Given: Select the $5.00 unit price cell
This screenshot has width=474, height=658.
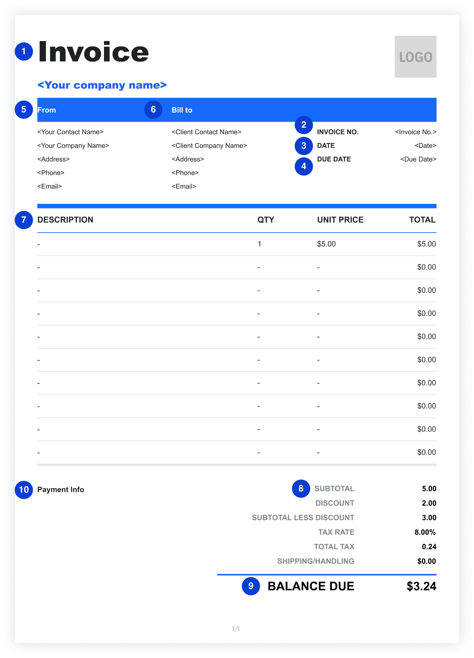Looking at the screenshot, I should point(326,244).
